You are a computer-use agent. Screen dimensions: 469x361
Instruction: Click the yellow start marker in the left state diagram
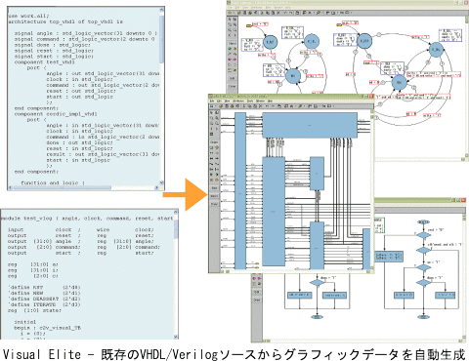[249, 25]
